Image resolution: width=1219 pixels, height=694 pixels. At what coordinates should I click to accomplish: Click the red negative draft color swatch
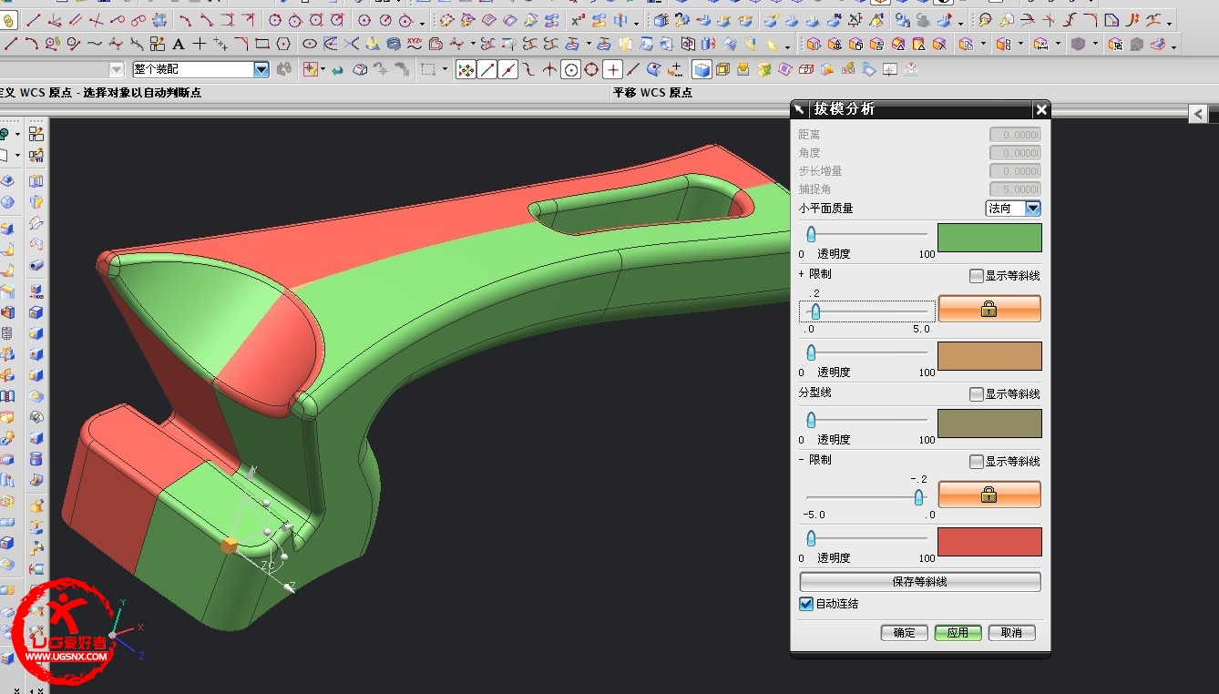pyautogui.click(x=989, y=542)
